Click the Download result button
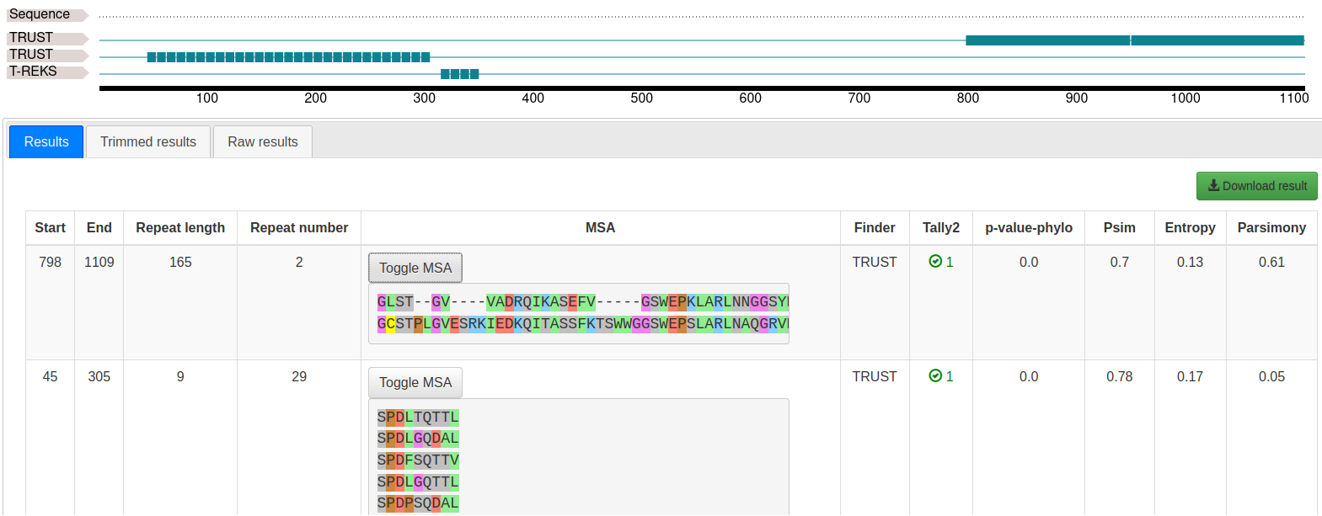The image size is (1322, 516). 1257,186
